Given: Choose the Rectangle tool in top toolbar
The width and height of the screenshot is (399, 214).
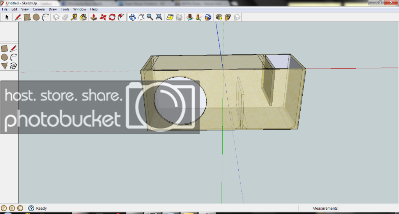Looking at the screenshot, I should [27, 17].
